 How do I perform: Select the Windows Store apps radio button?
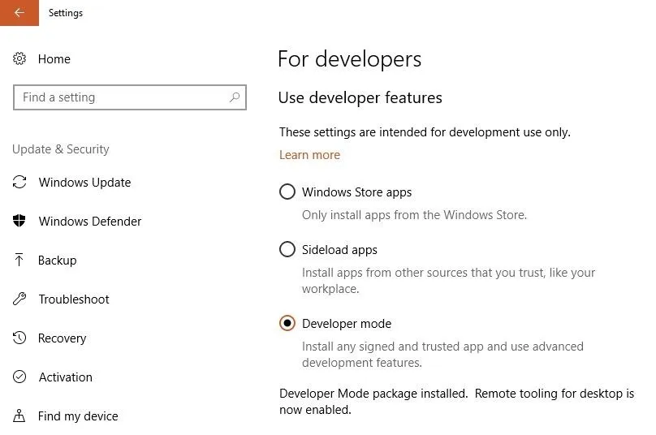pyautogui.click(x=287, y=192)
